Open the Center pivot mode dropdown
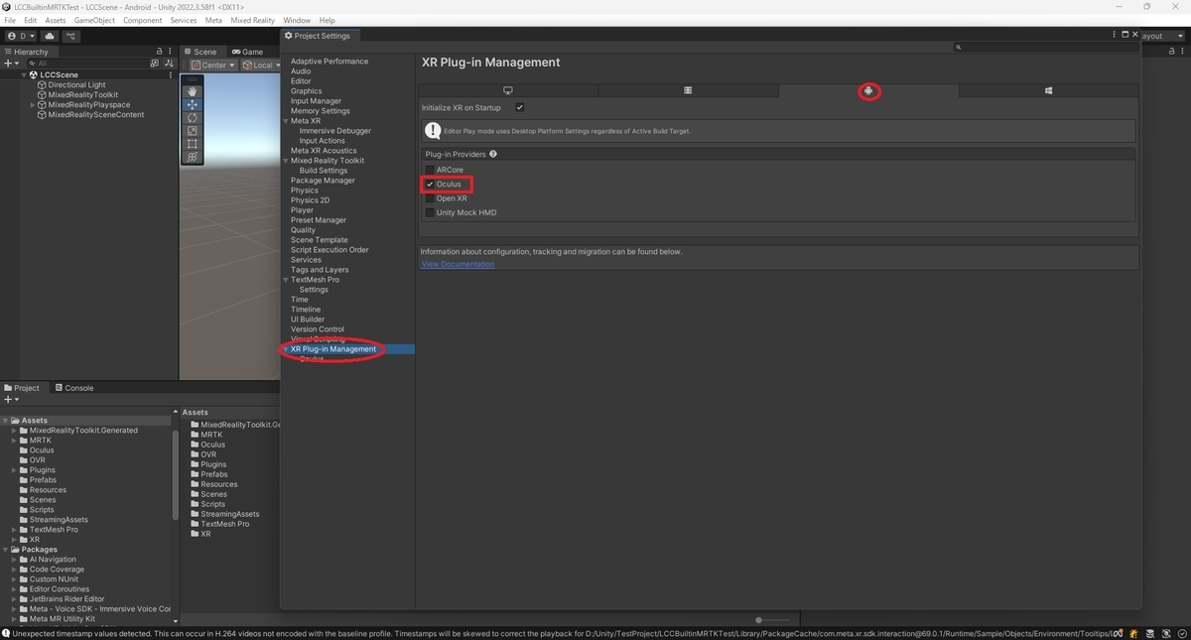1191x640 pixels. coord(213,65)
